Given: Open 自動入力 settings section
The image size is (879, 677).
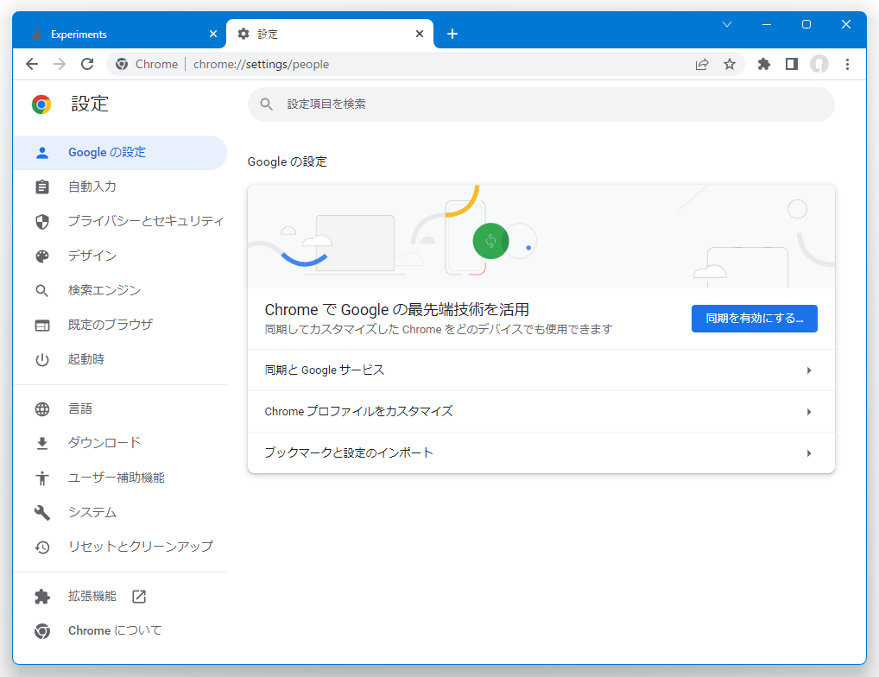Looking at the screenshot, I should (120, 187).
